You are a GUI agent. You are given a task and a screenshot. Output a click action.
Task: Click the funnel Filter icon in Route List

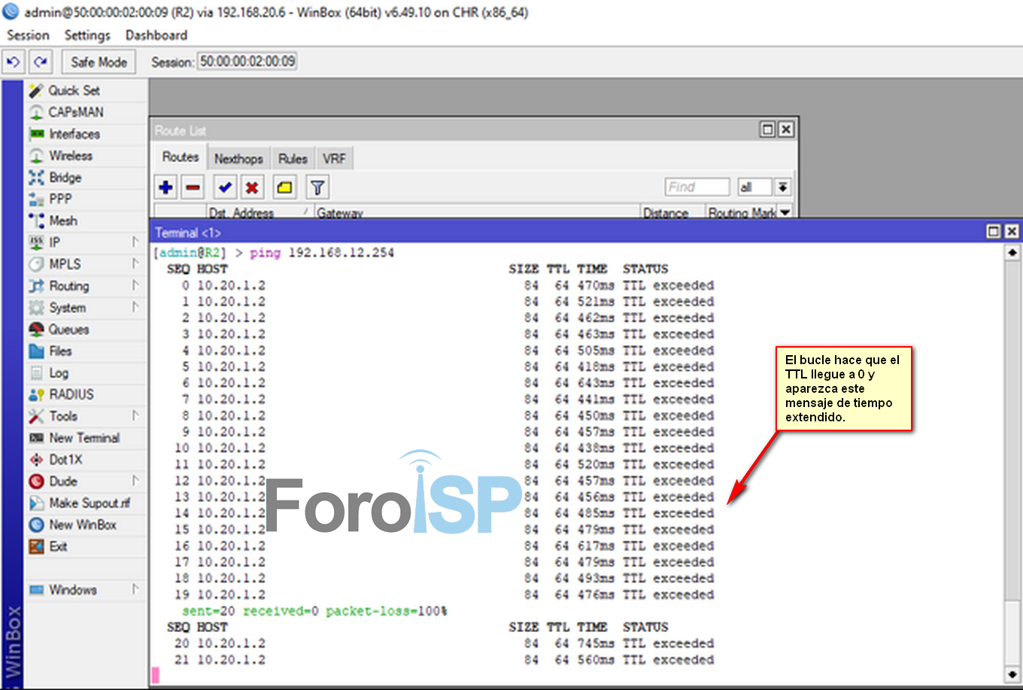pyautogui.click(x=317, y=187)
